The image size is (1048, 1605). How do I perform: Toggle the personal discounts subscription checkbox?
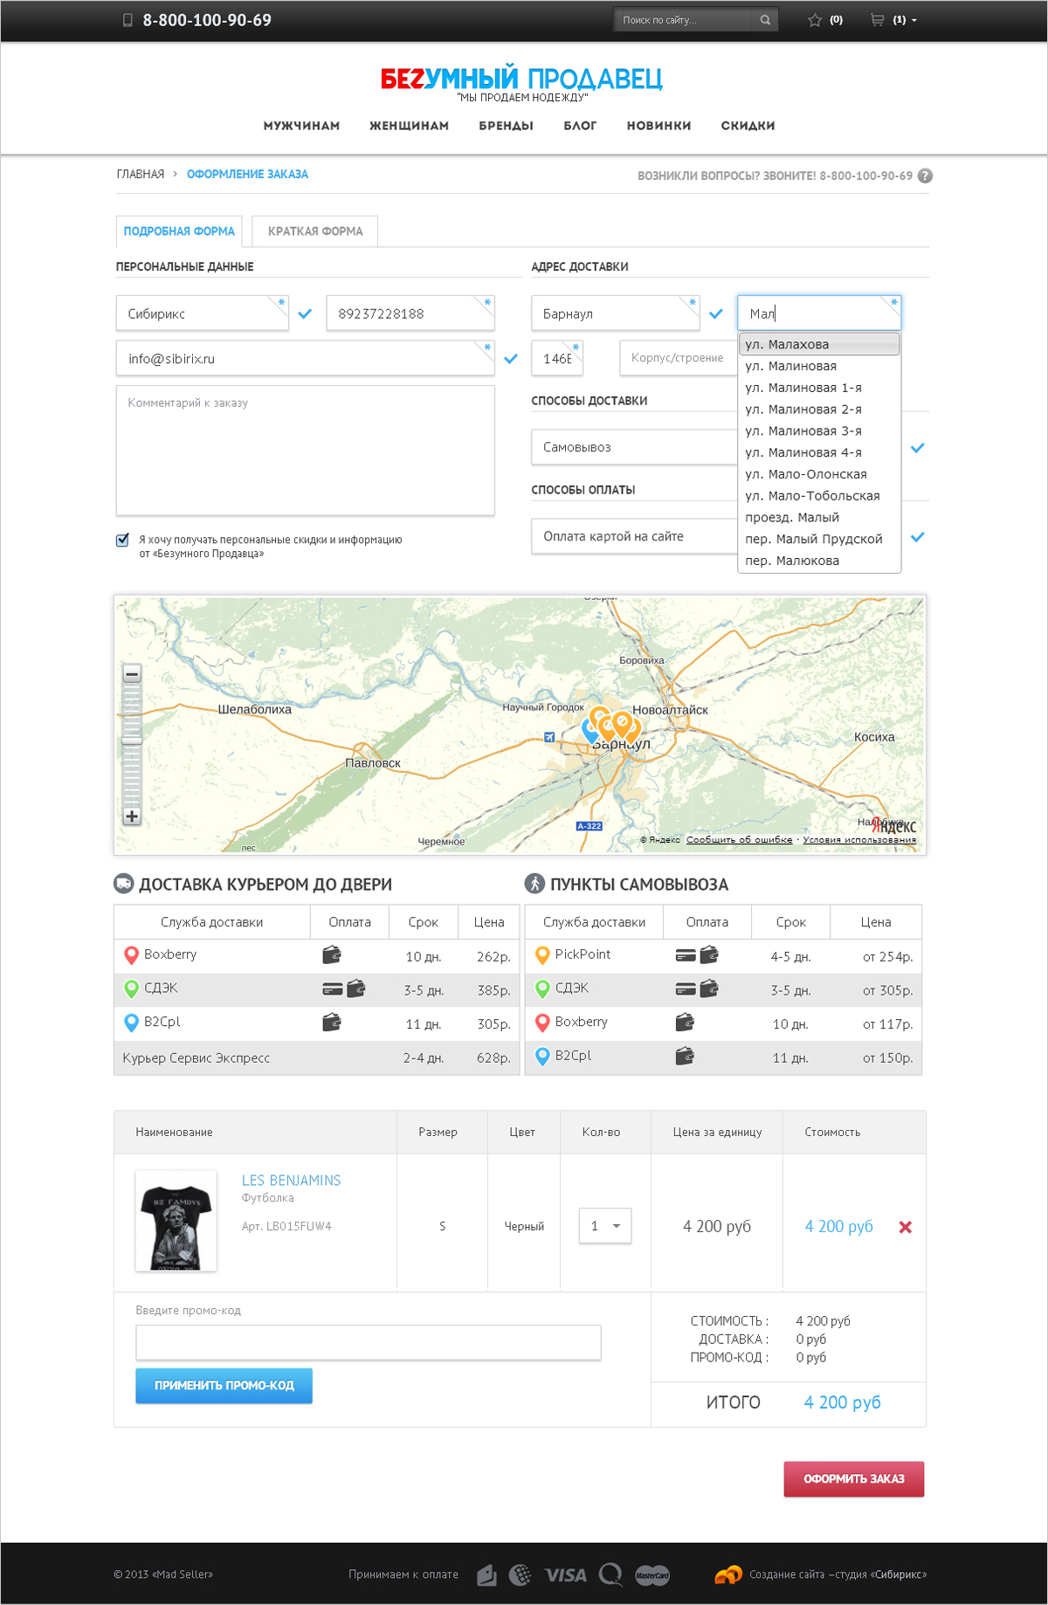point(122,540)
